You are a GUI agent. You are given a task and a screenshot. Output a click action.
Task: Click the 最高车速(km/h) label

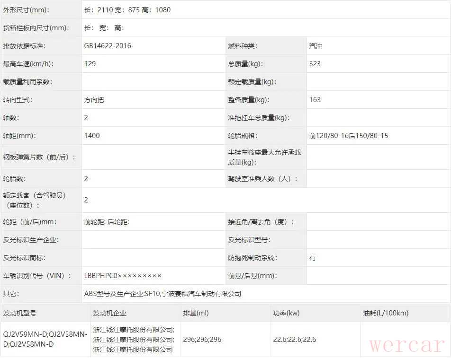click(x=28, y=64)
